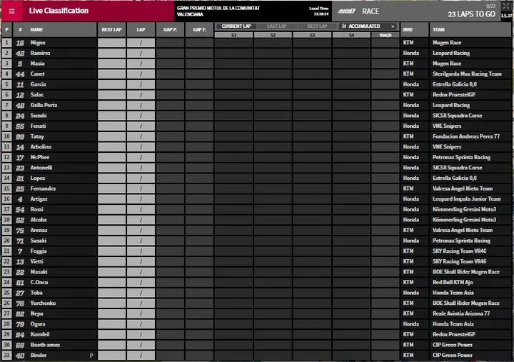
Task: Click the Moto3 logo
Action: pos(346,11)
